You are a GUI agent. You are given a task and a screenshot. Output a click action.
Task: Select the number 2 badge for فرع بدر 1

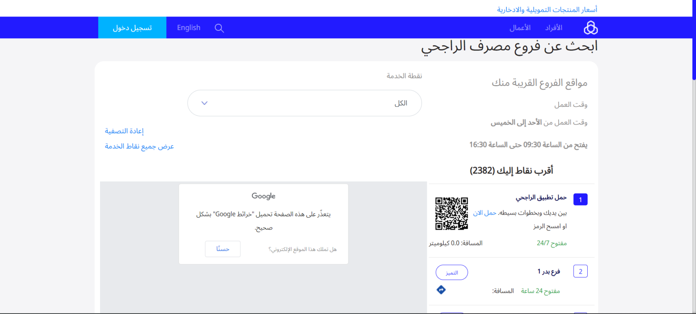coord(580,271)
